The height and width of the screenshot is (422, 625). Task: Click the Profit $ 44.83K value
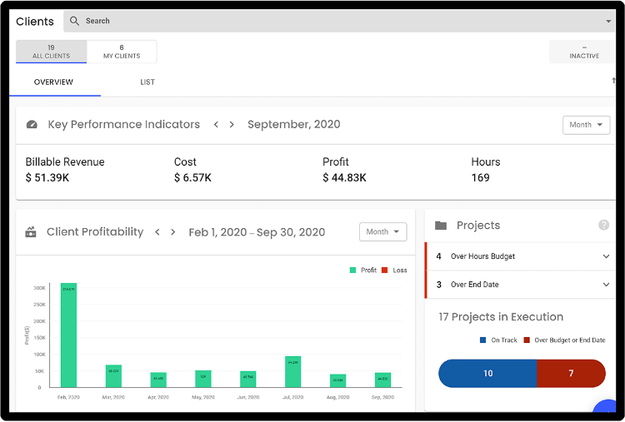point(344,177)
